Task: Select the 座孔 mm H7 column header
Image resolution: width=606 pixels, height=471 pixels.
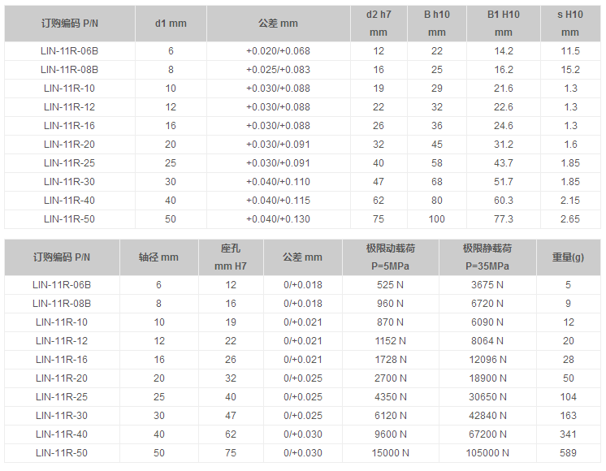Action: (231, 257)
